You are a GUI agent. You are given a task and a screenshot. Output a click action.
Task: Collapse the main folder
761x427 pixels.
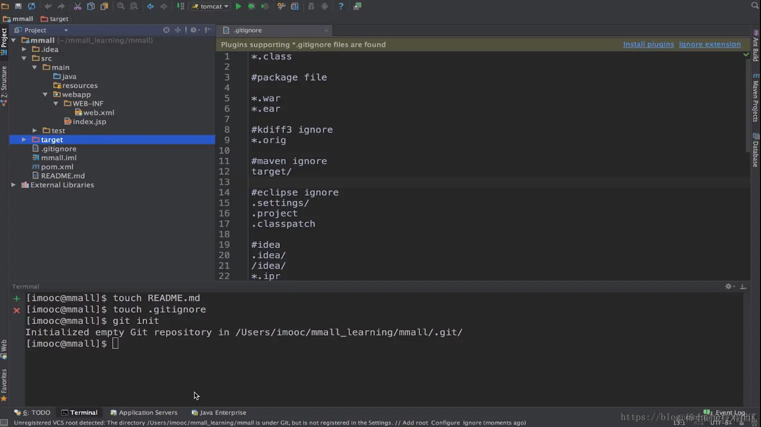[x=34, y=67]
